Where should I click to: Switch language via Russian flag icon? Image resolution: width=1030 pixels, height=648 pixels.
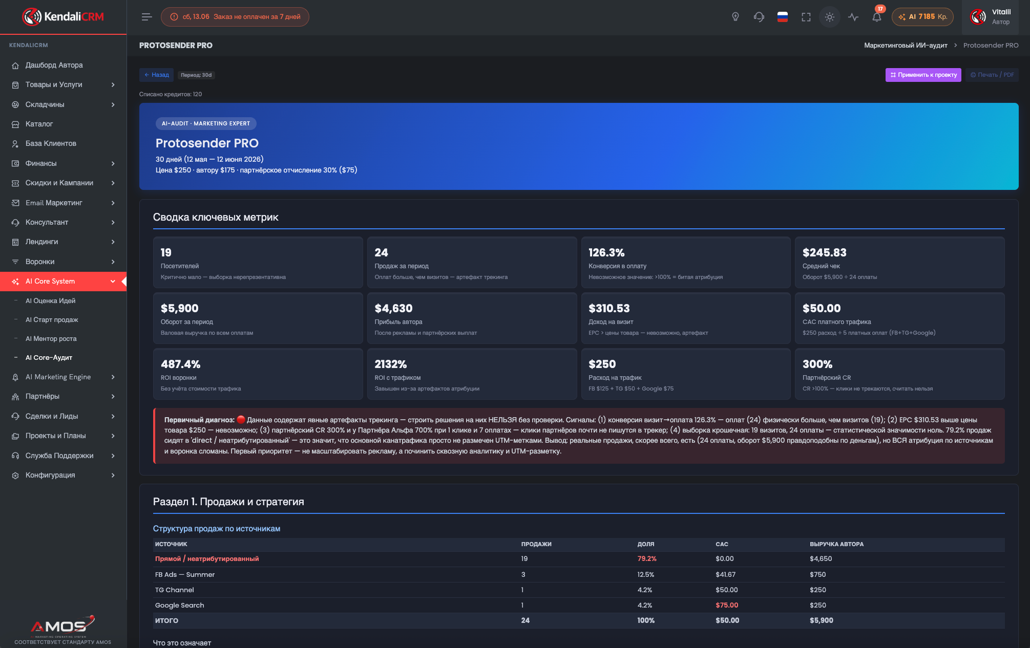click(x=783, y=17)
